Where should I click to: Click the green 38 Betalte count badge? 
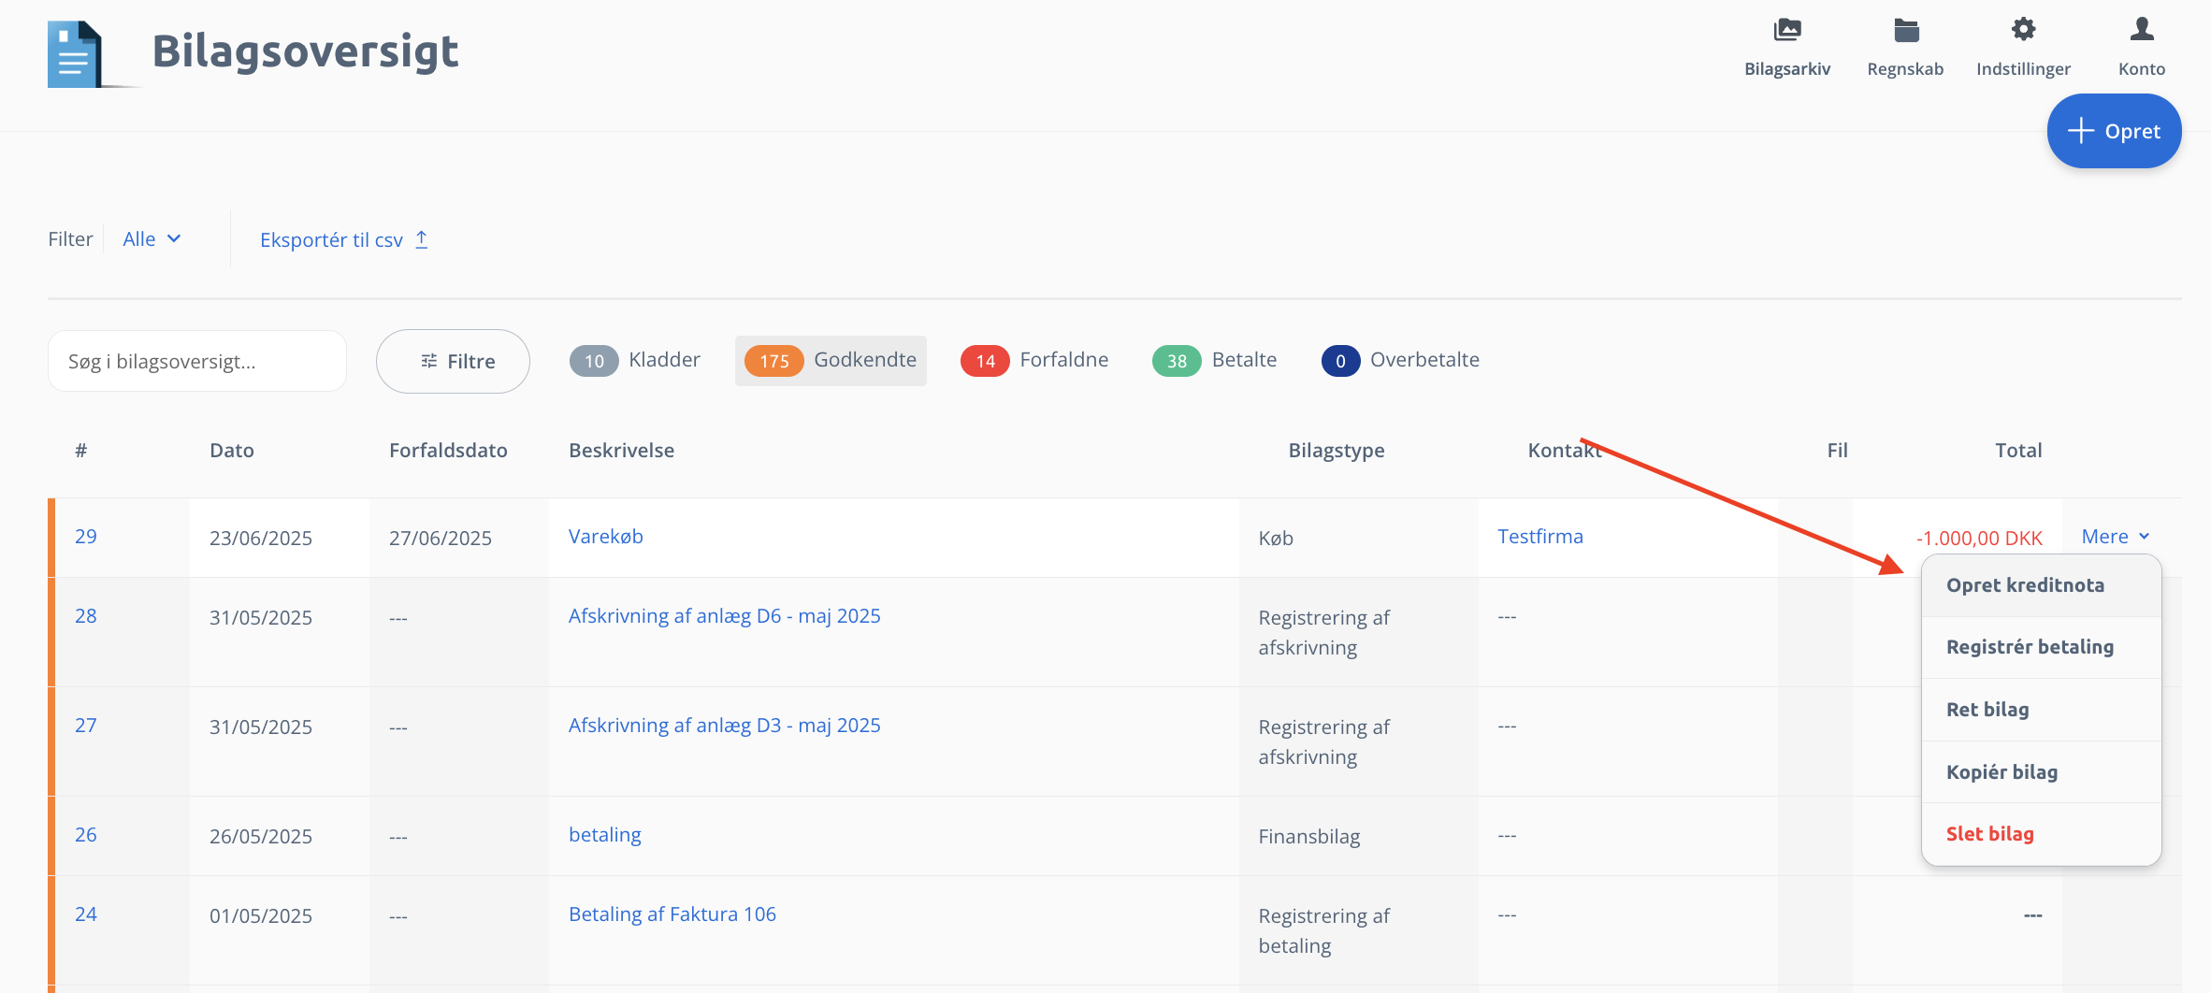click(x=1177, y=361)
